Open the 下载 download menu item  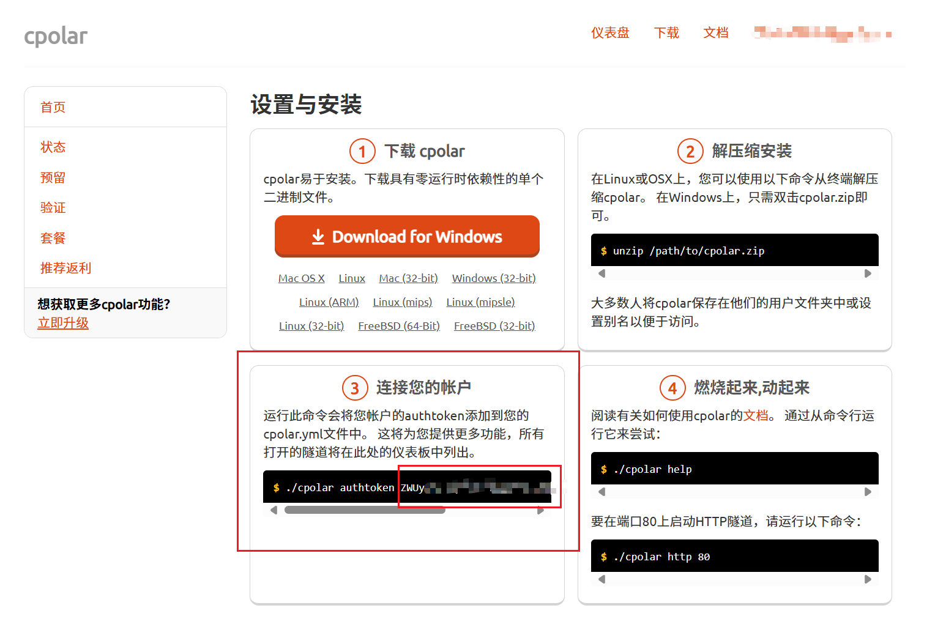pyautogui.click(x=666, y=33)
